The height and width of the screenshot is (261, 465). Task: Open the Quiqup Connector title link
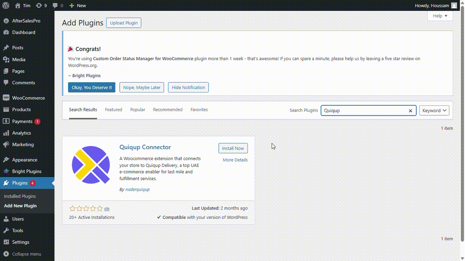pyautogui.click(x=145, y=147)
